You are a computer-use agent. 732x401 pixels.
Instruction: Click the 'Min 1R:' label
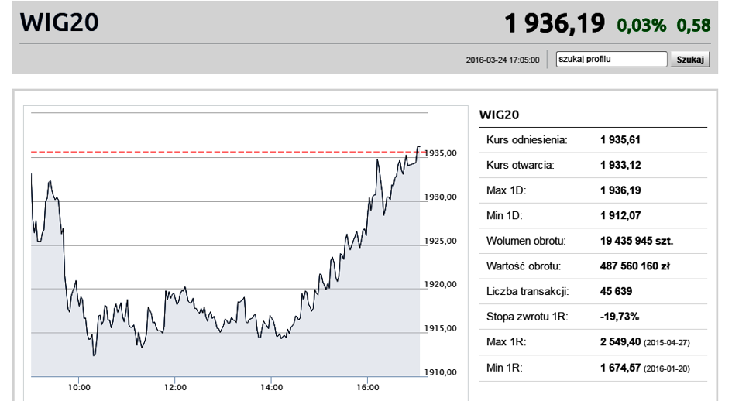(x=504, y=368)
